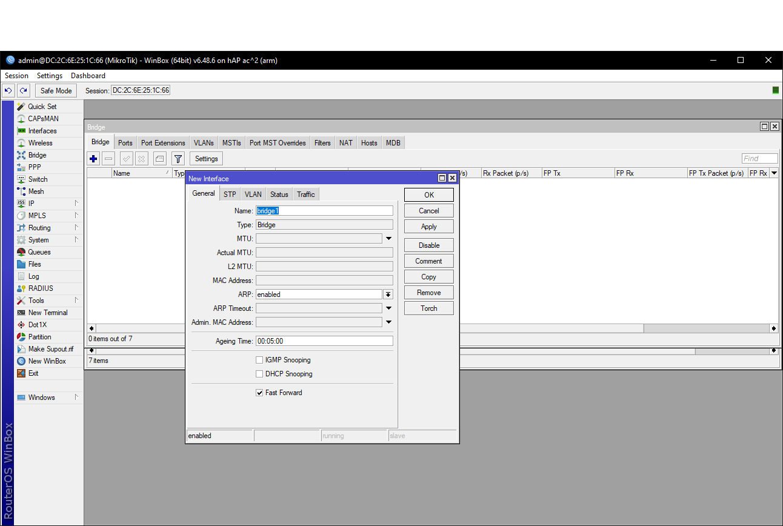Click the filter funnel icon in Bridge toolbar
Screen dimensions: 783x526
click(x=178, y=159)
